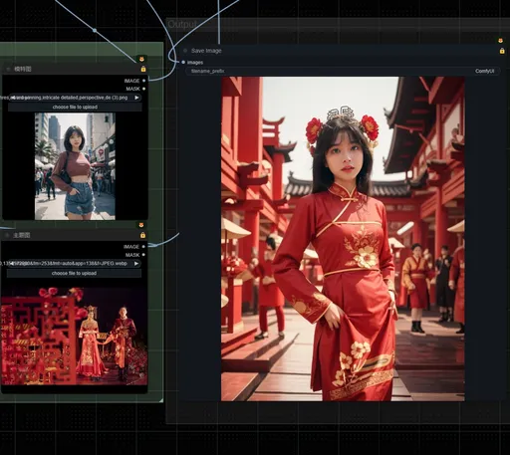
Task: Click fox badge above red wedding node
Action: [141, 225]
